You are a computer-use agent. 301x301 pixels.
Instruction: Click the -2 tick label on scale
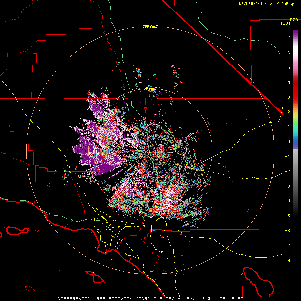287,172
